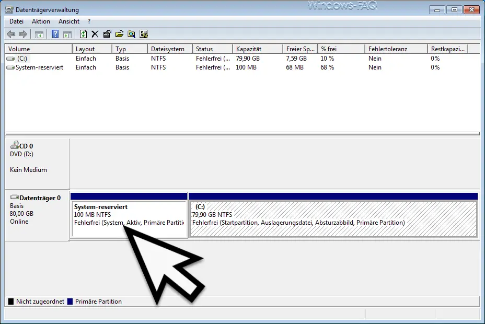Click the black X delete icon

[95, 34]
